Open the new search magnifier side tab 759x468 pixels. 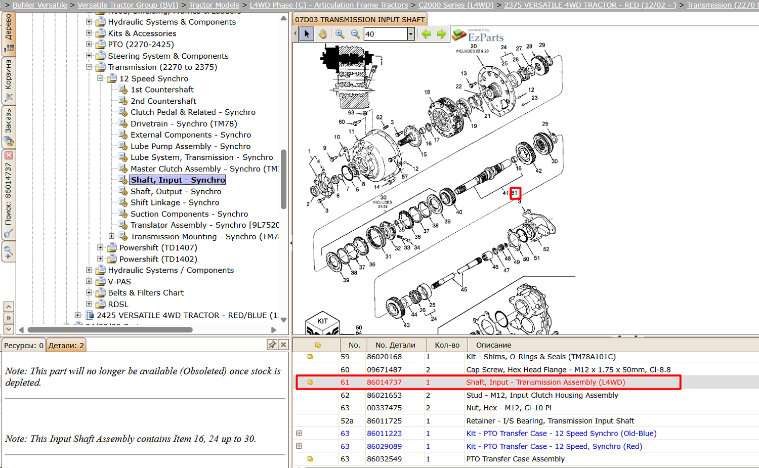pos(9,251)
